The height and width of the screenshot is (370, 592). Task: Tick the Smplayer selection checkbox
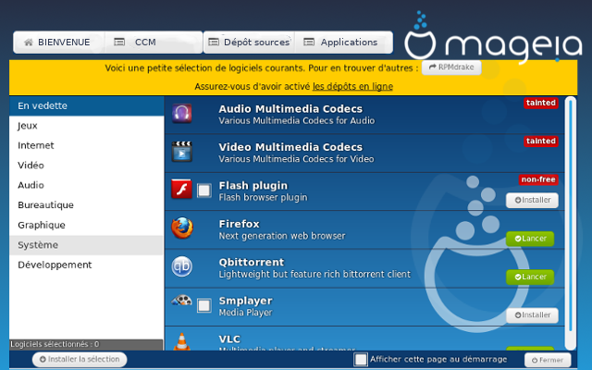coord(204,305)
